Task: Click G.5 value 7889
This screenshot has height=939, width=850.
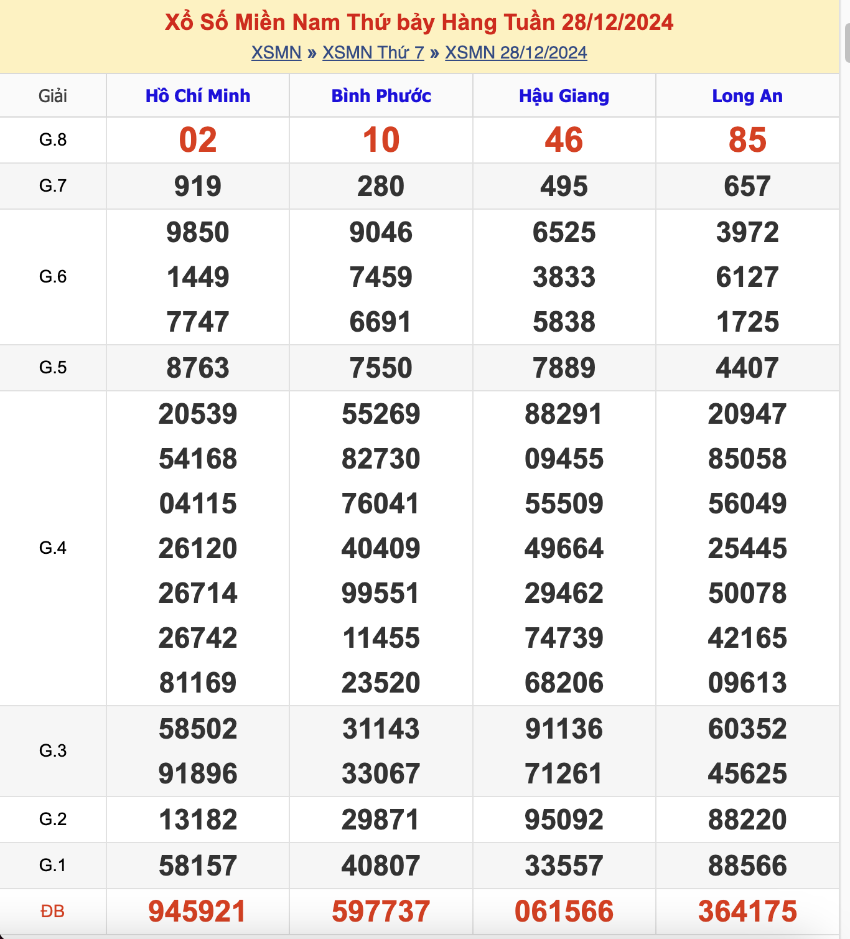Action: [x=564, y=368]
